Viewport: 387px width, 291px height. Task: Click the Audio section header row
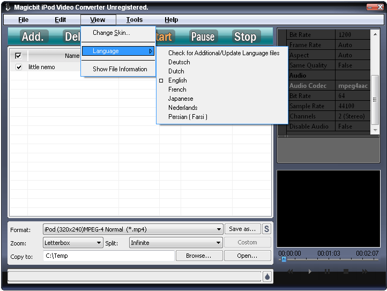click(x=328, y=76)
